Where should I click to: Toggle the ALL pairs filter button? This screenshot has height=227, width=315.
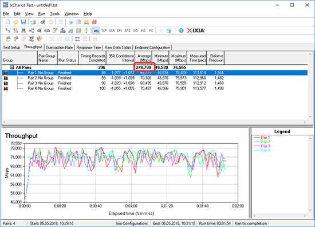pyautogui.click(x=96, y=30)
